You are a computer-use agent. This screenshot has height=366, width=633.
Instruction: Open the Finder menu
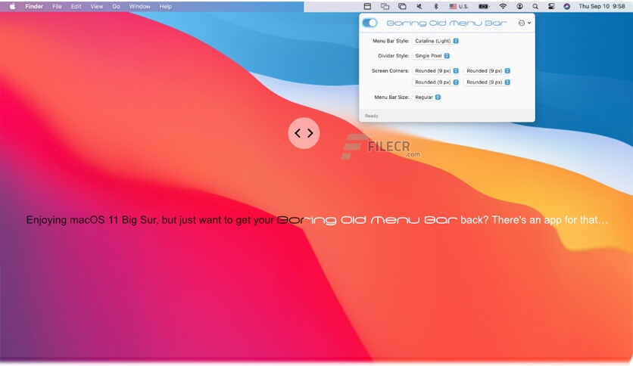pos(34,7)
